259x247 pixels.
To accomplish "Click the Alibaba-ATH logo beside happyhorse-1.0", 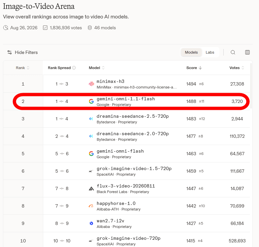I will coord(91,206).
